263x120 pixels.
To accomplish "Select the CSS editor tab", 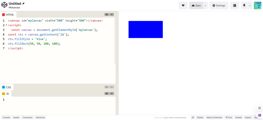I will click(x=7, y=87).
